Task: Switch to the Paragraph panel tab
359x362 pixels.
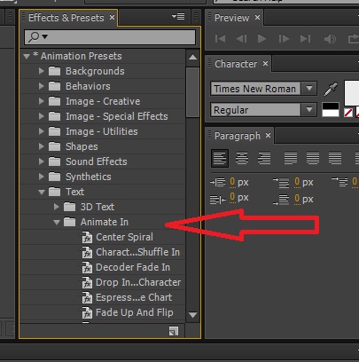Action: tap(238, 136)
